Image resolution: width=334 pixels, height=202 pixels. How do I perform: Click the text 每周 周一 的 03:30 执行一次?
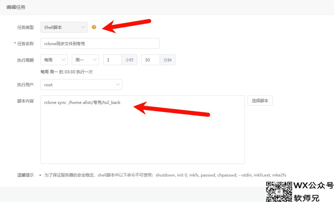[66, 72]
